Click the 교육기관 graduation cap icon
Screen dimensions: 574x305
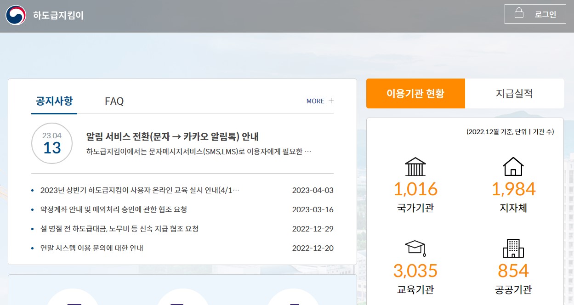point(415,249)
